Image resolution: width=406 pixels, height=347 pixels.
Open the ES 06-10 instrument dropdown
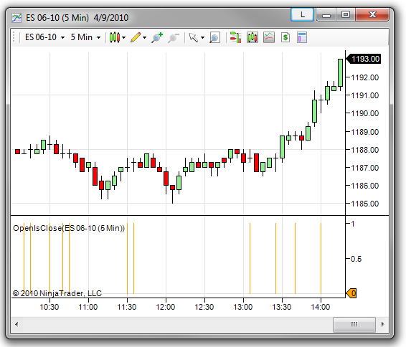pos(44,37)
